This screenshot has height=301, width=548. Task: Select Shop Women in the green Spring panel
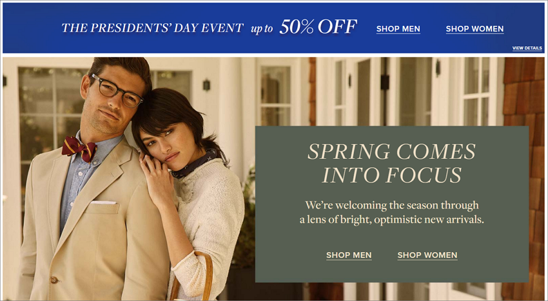pos(427,255)
